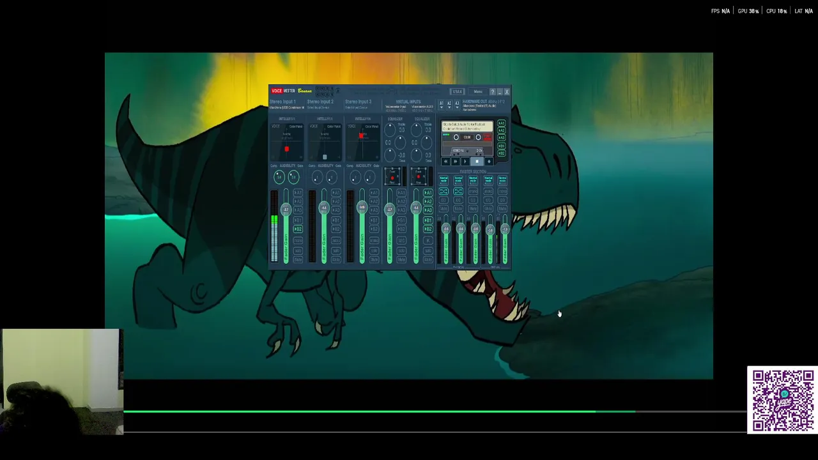Image resolution: width=818 pixels, height=460 pixels.
Task: Click the Stereo Input 2 Intellipan pad
Action: coord(325,142)
